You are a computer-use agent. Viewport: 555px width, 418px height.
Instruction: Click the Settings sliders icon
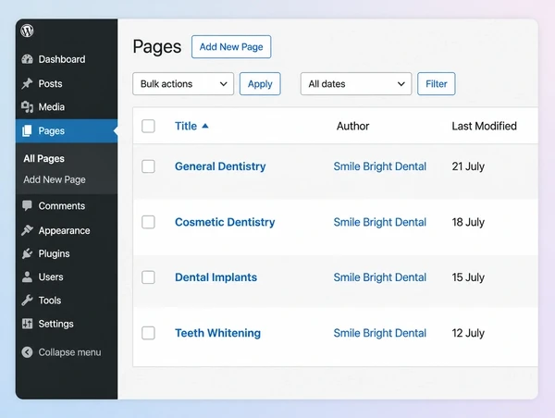tap(27, 324)
